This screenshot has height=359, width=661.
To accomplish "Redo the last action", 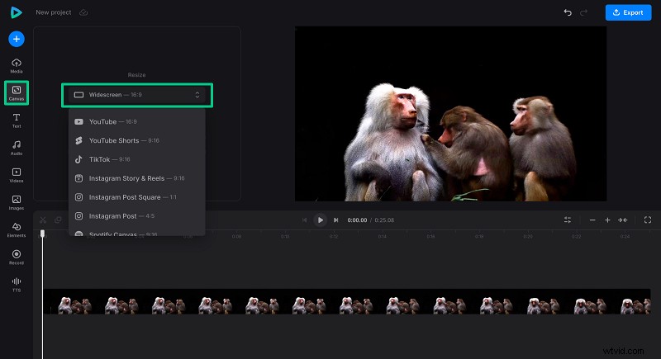I will pos(584,12).
